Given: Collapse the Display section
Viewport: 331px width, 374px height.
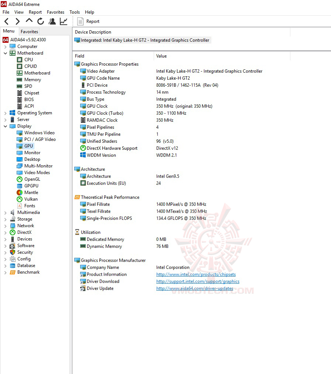Looking at the screenshot, I should click(5, 126).
